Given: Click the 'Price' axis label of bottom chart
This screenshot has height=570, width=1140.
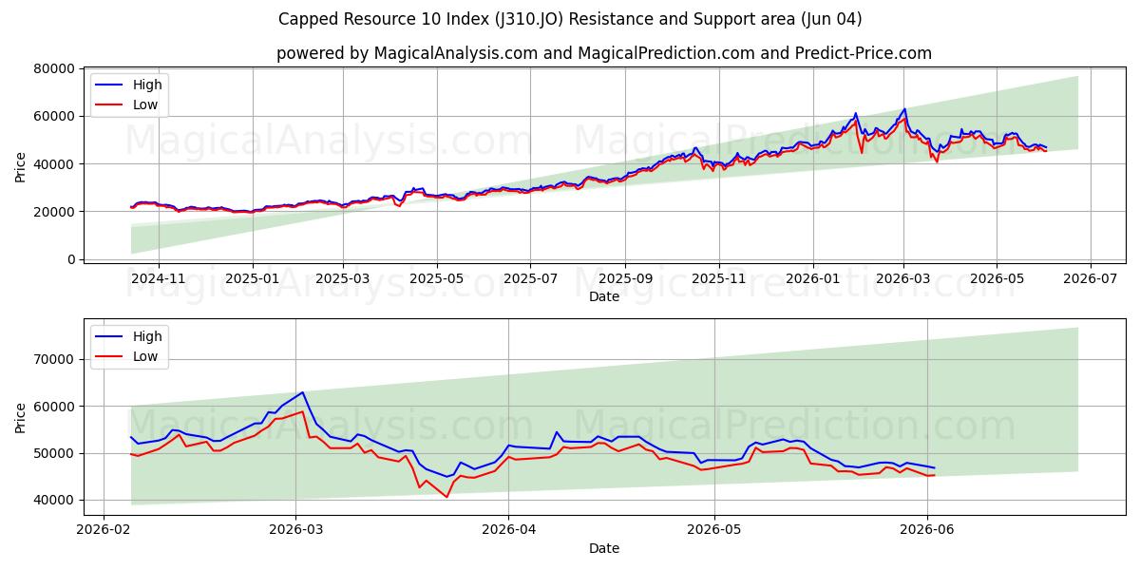Looking at the screenshot, I should click(21, 416).
